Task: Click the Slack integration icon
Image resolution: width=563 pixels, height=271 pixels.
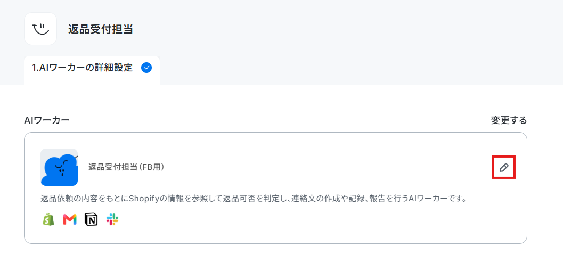Action: (x=112, y=219)
